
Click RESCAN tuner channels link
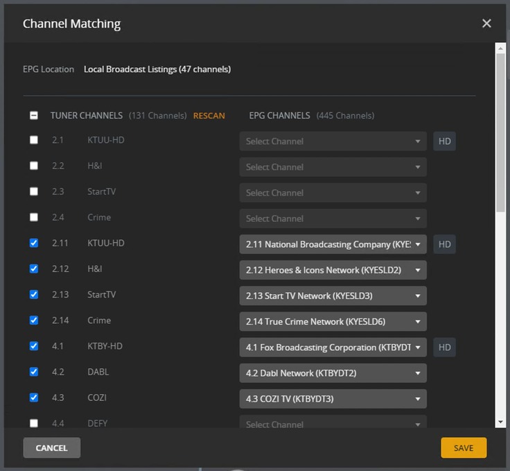(209, 116)
